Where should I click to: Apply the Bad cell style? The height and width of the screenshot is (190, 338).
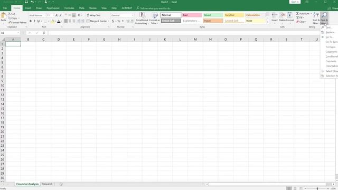(192, 15)
